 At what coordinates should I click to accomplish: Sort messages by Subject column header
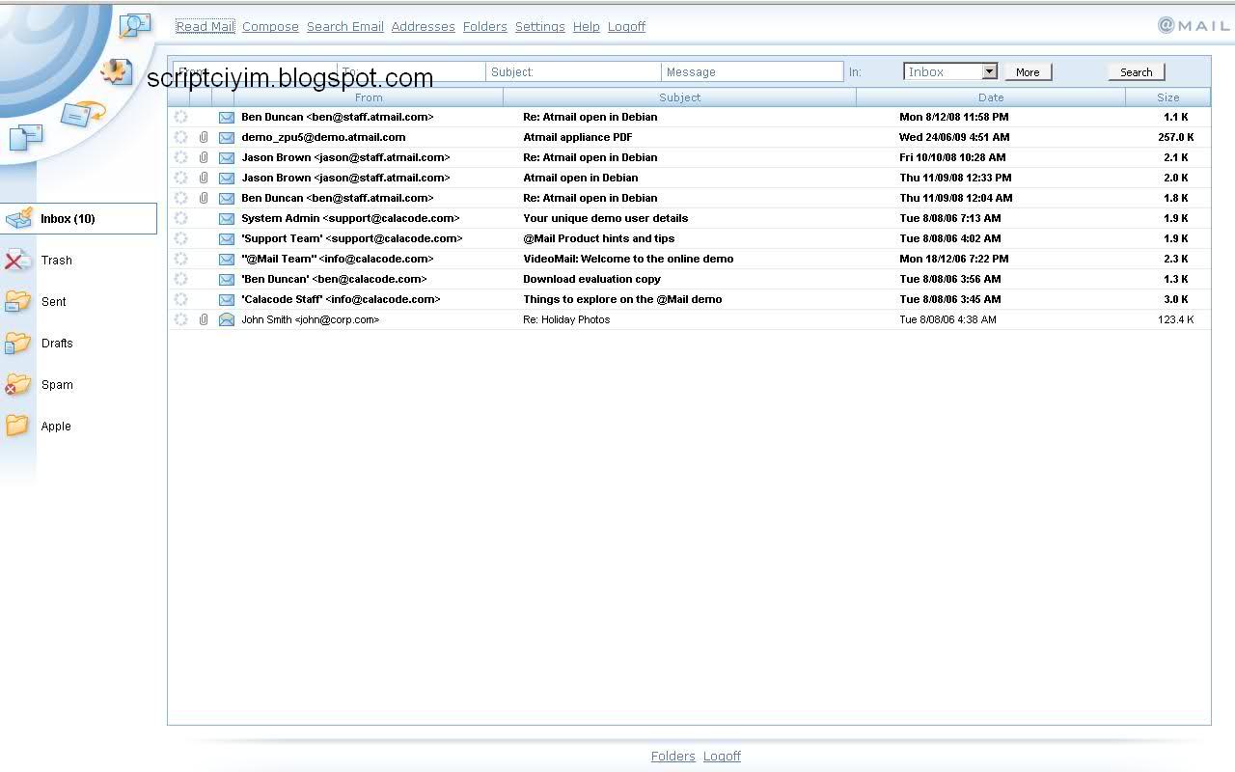tap(679, 97)
